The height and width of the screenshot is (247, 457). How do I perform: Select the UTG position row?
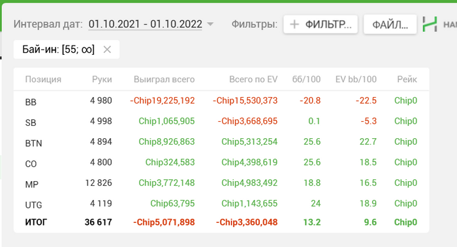coord(221,203)
